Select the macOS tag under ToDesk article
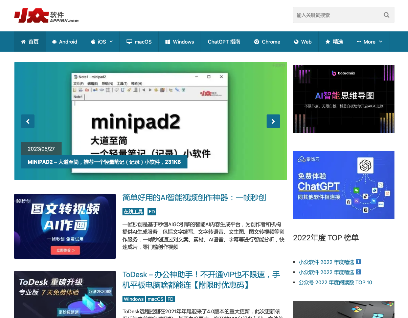This screenshot has height=318, width=408. click(156, 299)
